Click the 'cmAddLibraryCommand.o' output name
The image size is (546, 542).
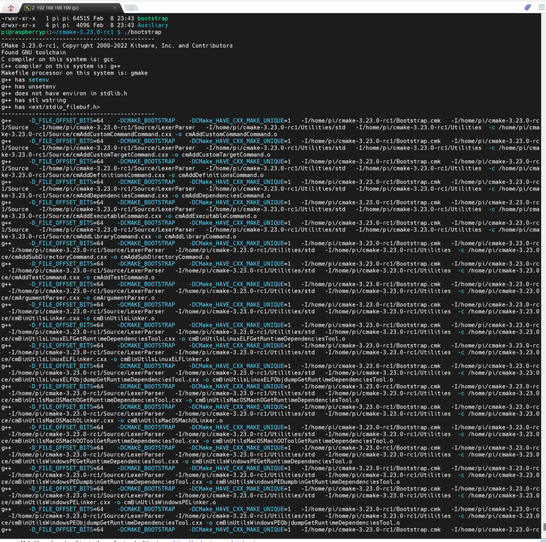coord(201,236)
